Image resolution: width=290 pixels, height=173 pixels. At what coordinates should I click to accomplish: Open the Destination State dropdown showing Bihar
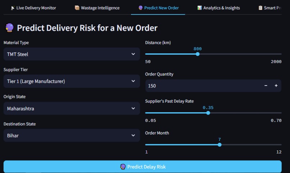tap(72, 136)
